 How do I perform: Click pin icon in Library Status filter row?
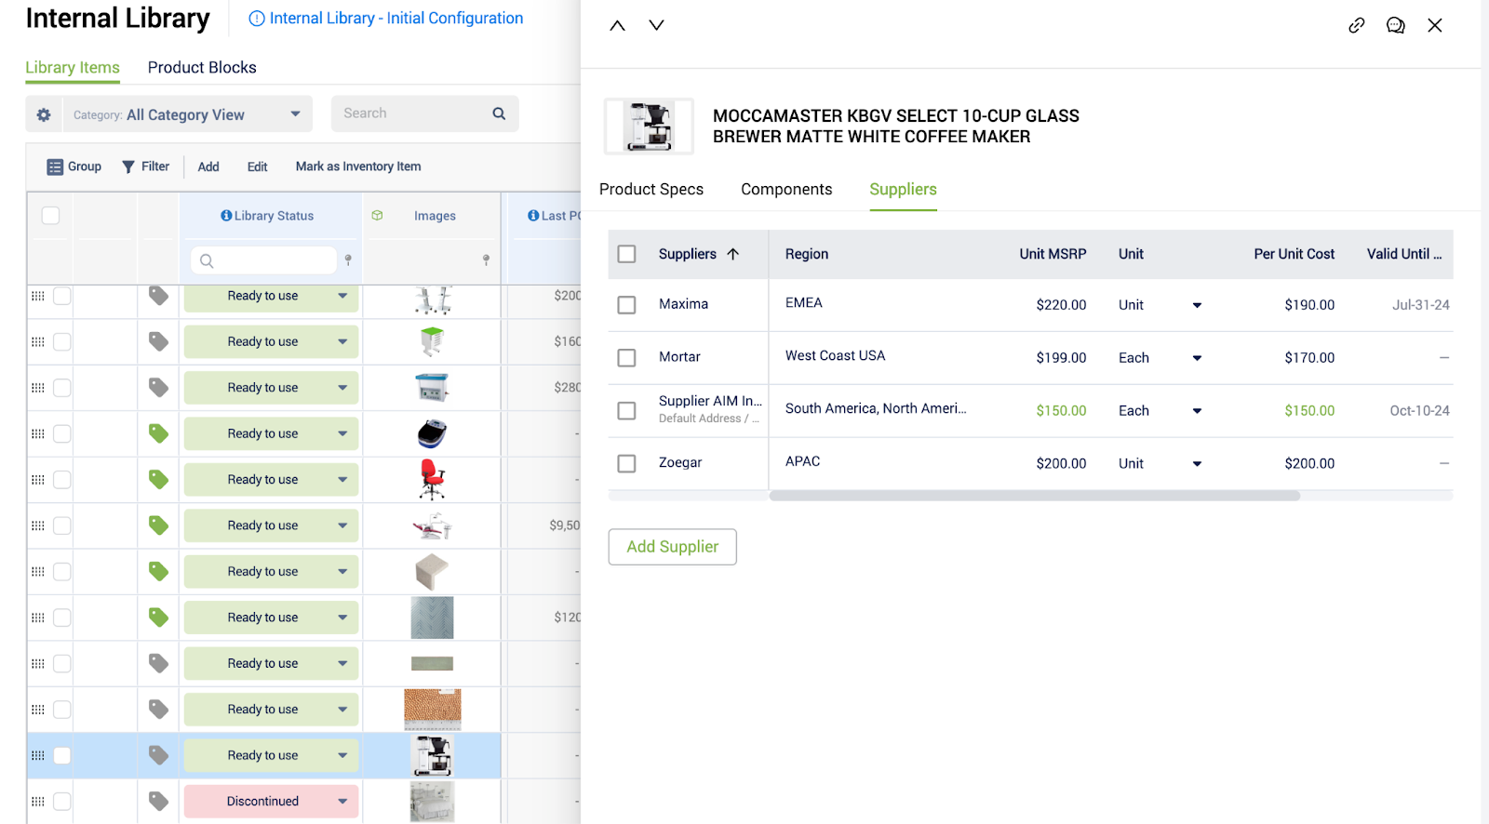pos(348,260)
